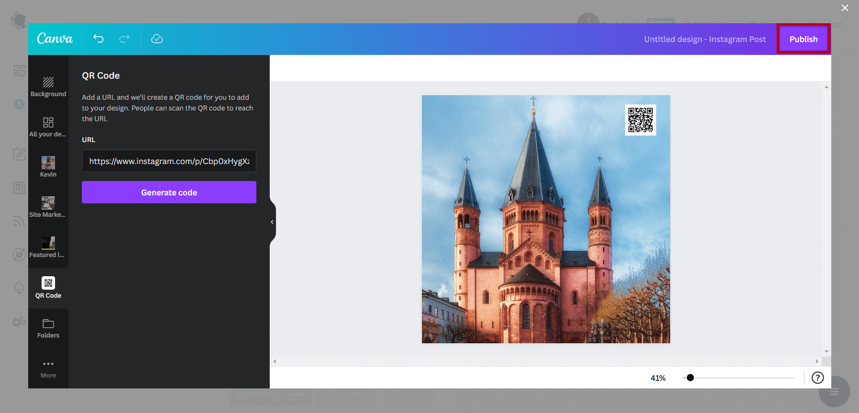Collapse the side panel with the chevron

272,222
